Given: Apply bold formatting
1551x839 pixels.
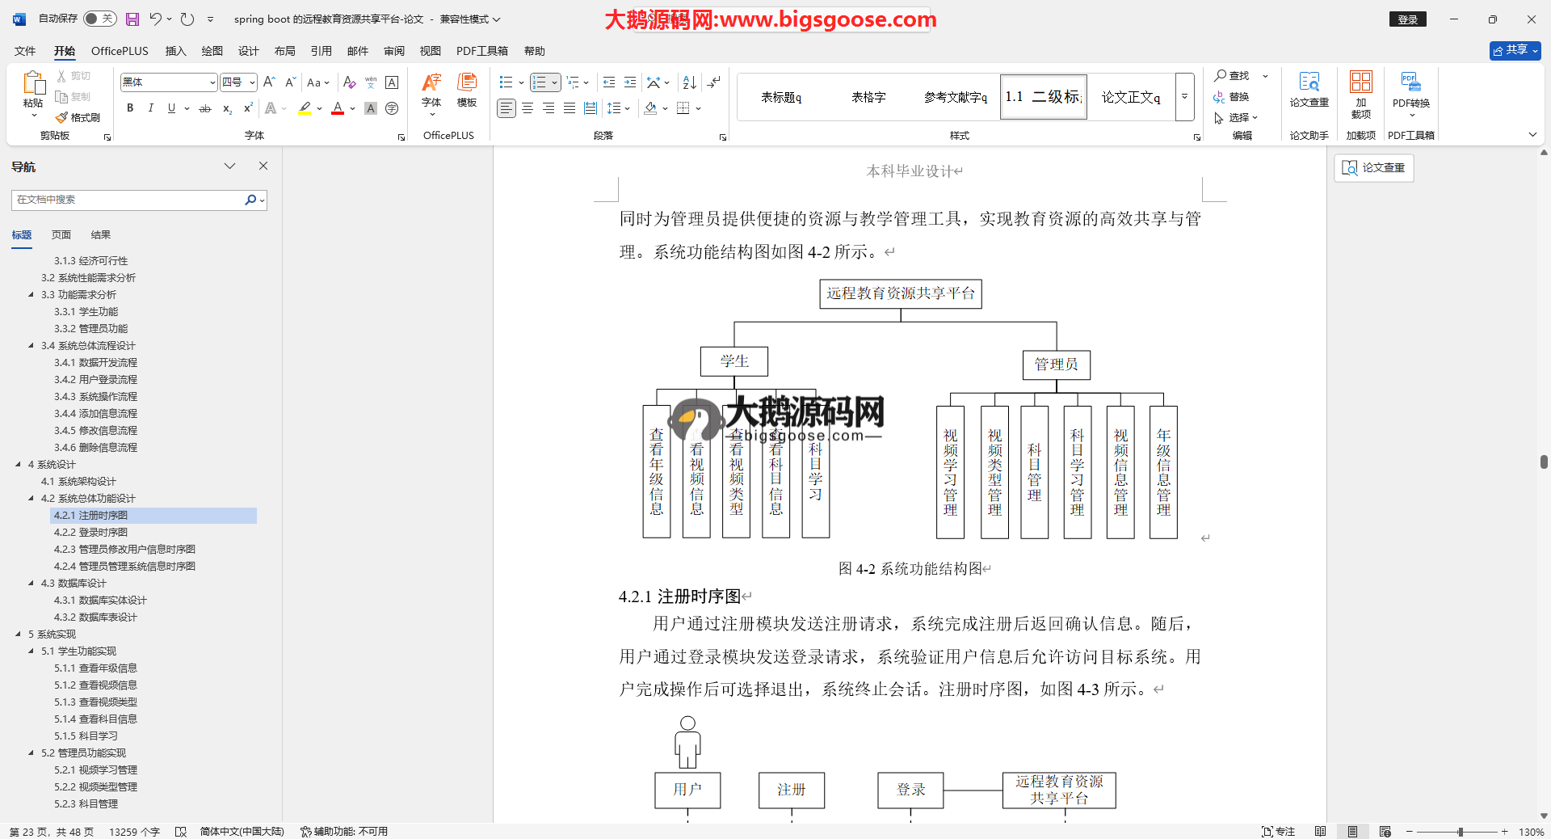Looking at the screenshot, I should [x=130, y=108].
